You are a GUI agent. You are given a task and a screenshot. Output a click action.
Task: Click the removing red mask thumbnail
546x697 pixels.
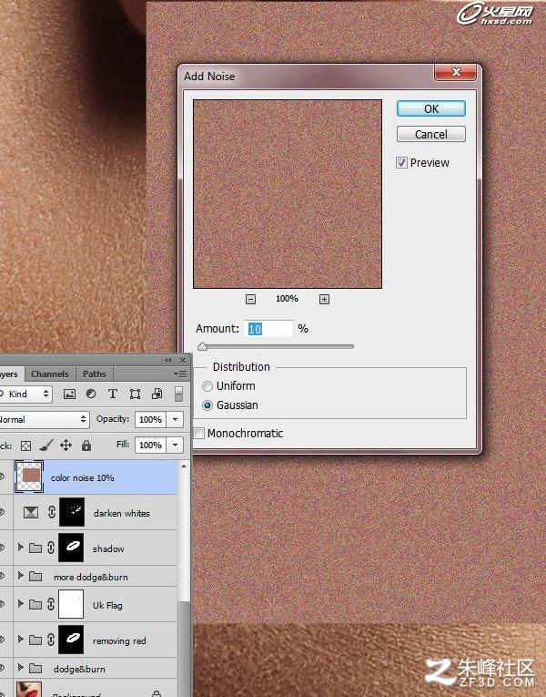[71, 640]
